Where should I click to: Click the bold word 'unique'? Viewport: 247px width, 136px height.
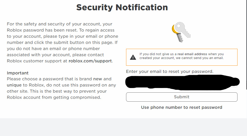[x=14, y=85]
